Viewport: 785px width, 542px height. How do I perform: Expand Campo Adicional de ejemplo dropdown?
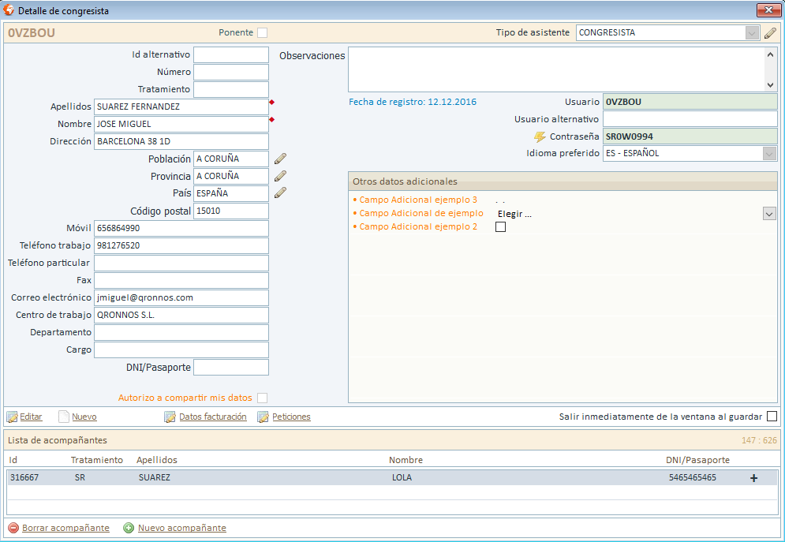(x=769, y=214)
